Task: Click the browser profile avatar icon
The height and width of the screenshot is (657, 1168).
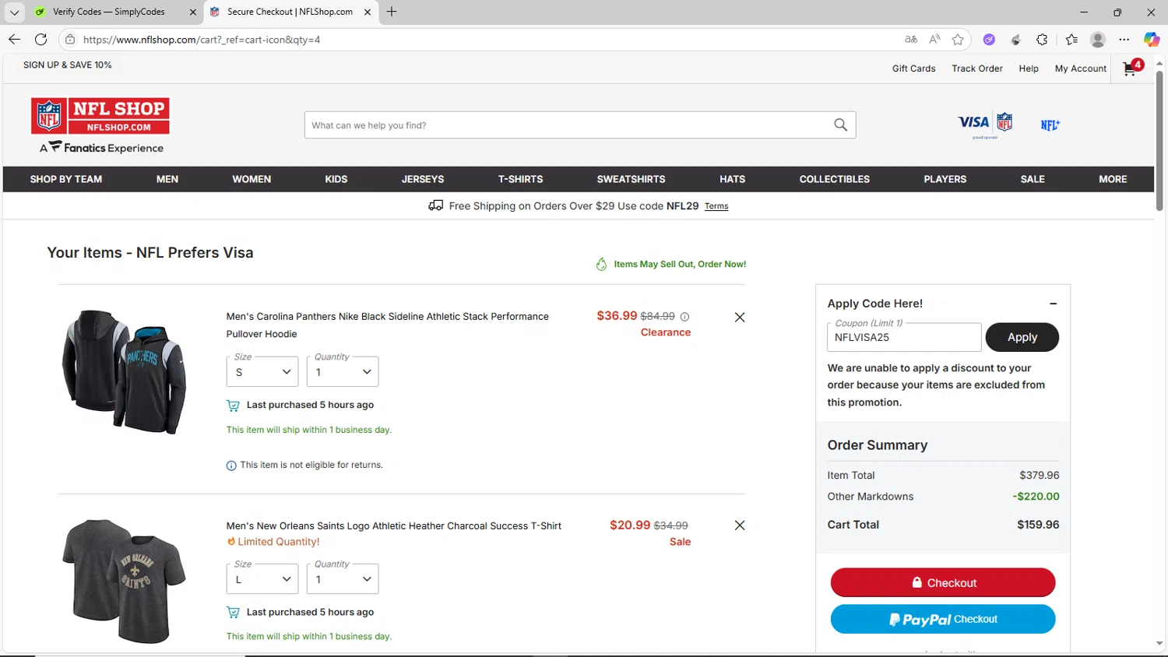Action: [1098, 40]
